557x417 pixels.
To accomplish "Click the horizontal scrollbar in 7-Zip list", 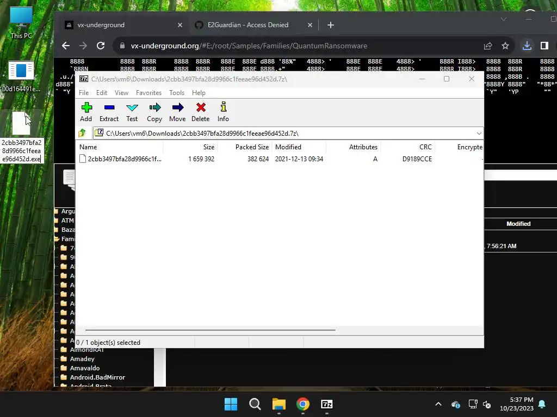I will coord(211,330).
